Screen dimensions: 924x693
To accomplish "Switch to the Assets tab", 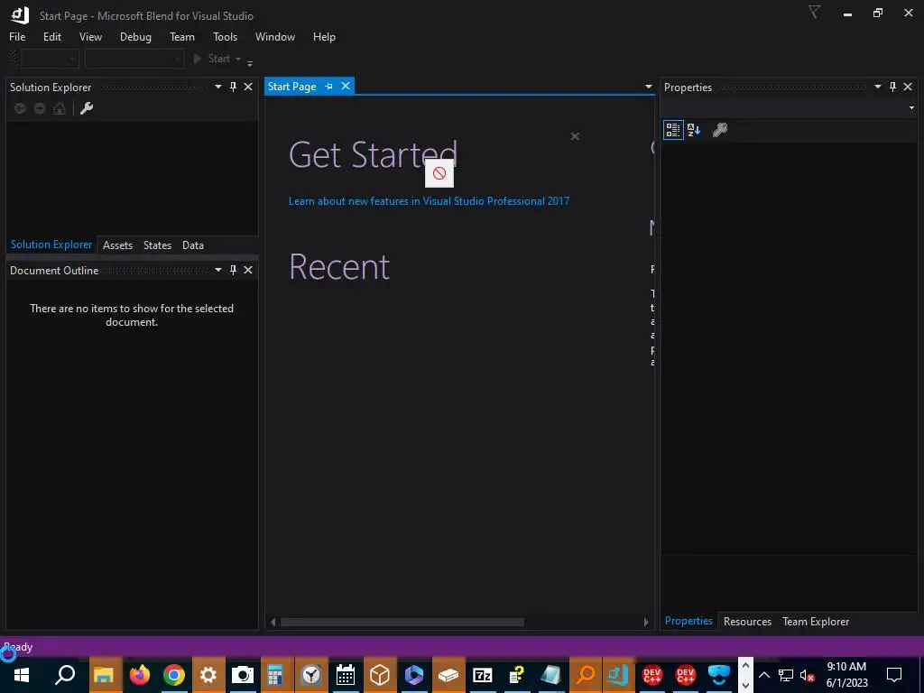I will tap(118, 245).
